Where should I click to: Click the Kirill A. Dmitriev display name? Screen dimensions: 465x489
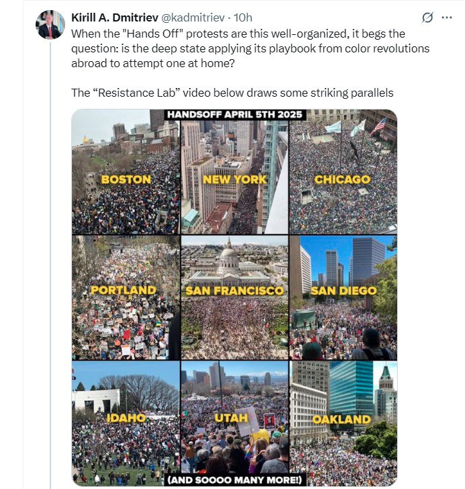pos(115,17)
